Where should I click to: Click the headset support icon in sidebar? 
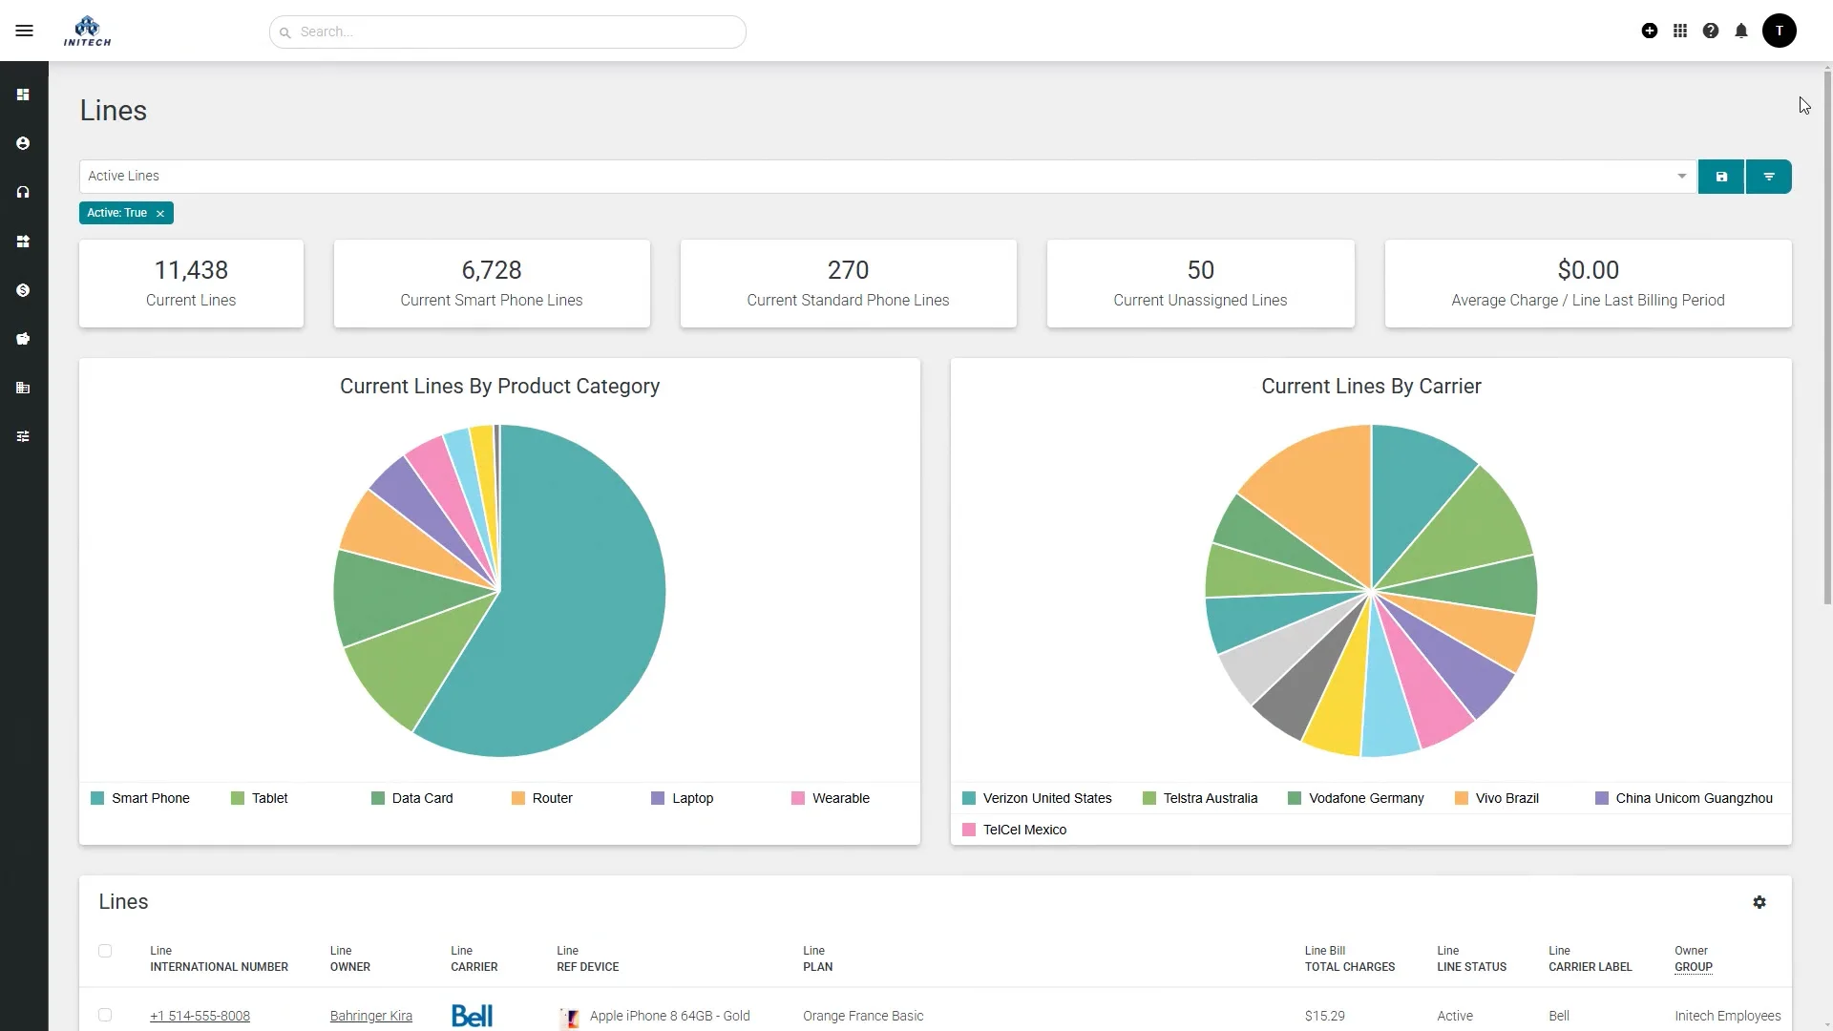(23, 192)
